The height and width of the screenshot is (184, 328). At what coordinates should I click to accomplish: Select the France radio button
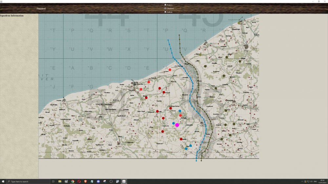click(x=165, y=5)
